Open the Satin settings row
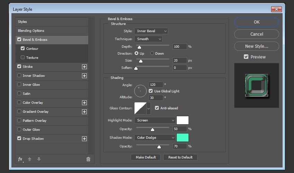294x173 pixels. (x=52, y=94)
